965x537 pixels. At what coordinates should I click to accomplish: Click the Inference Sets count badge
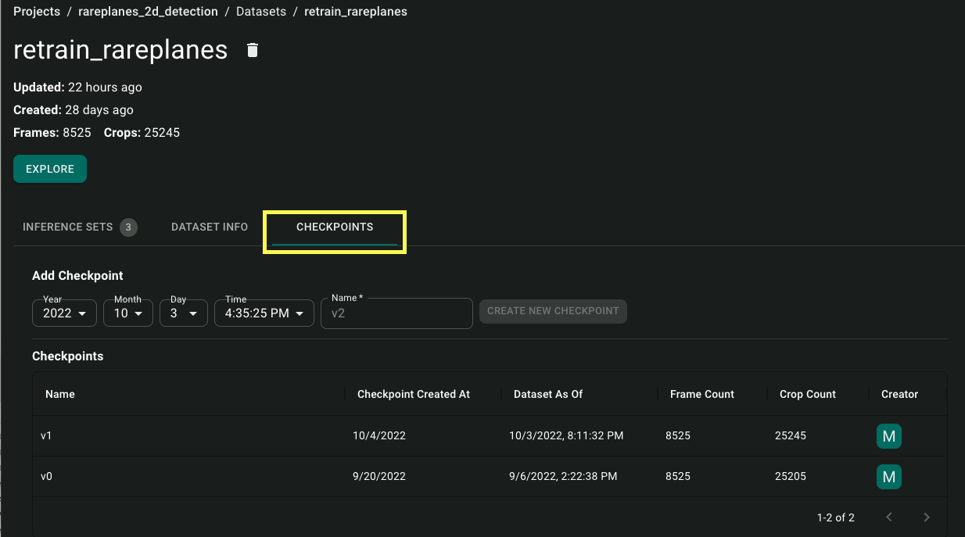coord(128,227)
